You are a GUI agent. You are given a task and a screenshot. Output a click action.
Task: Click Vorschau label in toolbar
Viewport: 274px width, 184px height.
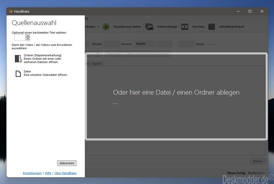coord(198,27)
